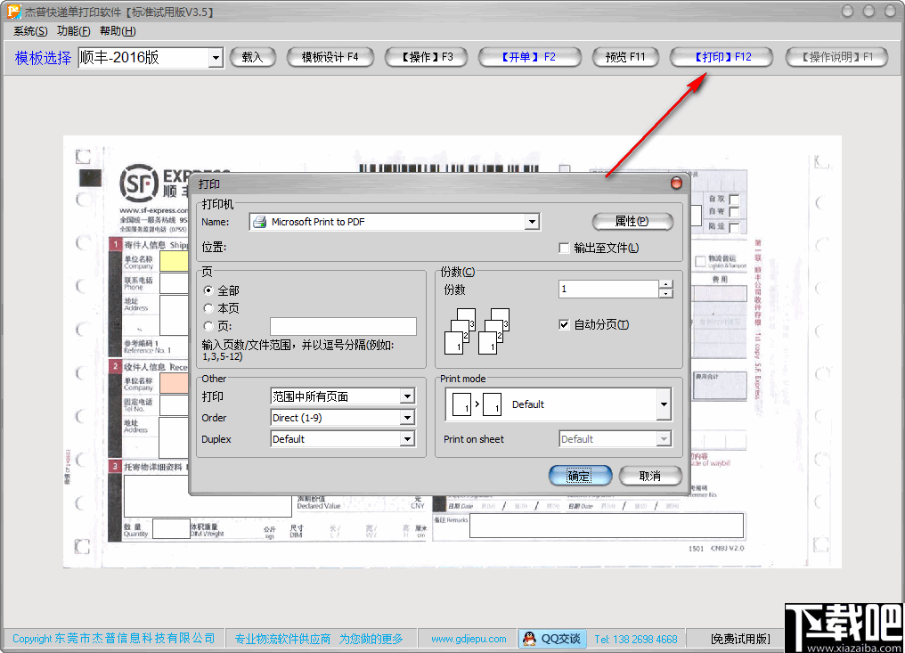Viewport: 905px width, 653px height.
Task: Click the 载入 load button
Action: tap(253, 57)
